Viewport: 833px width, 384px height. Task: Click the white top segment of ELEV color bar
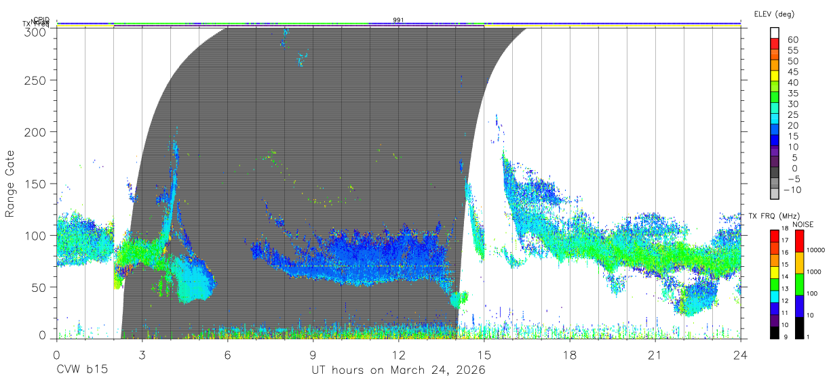coord(774,34)
